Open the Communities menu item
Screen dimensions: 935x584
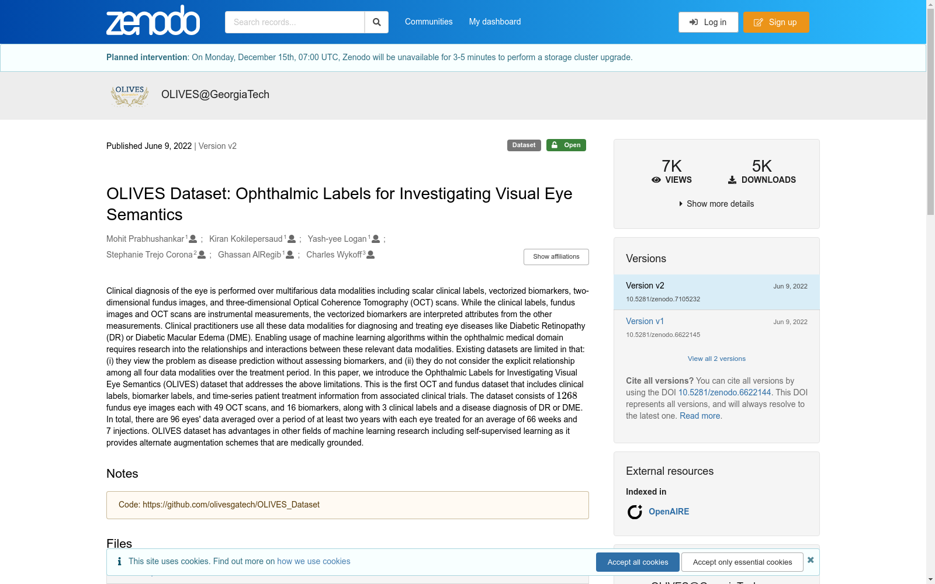[x=429, y=22]
